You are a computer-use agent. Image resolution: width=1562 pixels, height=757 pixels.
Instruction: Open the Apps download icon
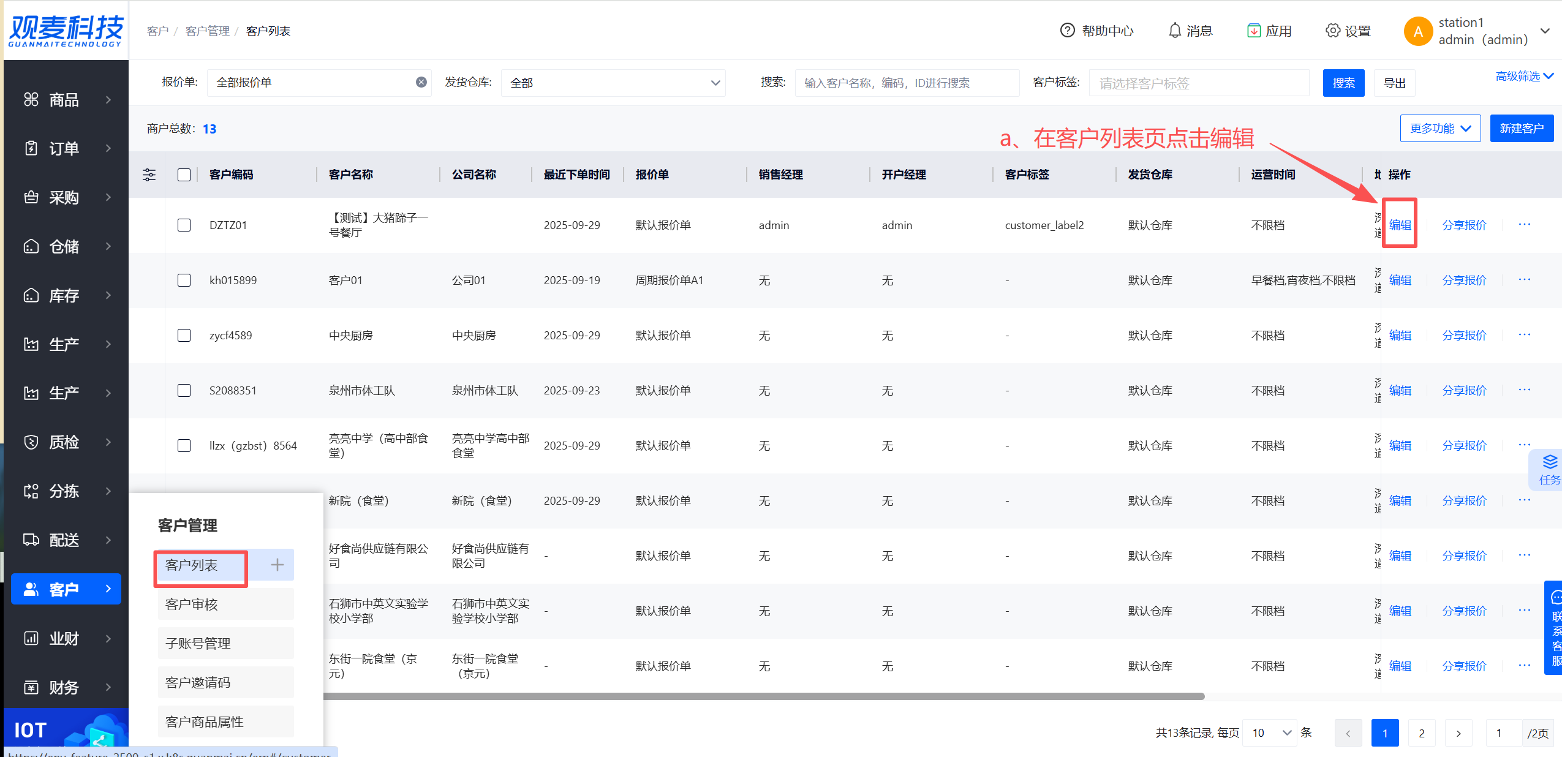pos(1253,31)
